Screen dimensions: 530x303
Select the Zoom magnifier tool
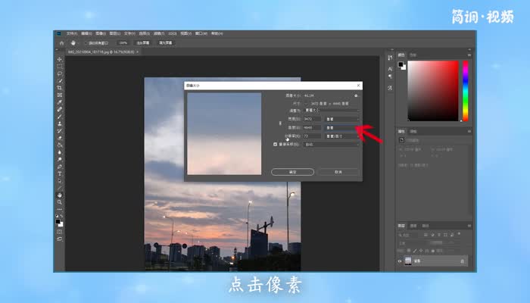(60, 201)
